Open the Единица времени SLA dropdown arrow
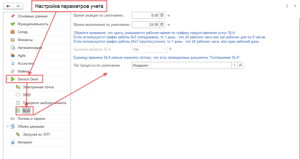 click(x=165, y=49)
